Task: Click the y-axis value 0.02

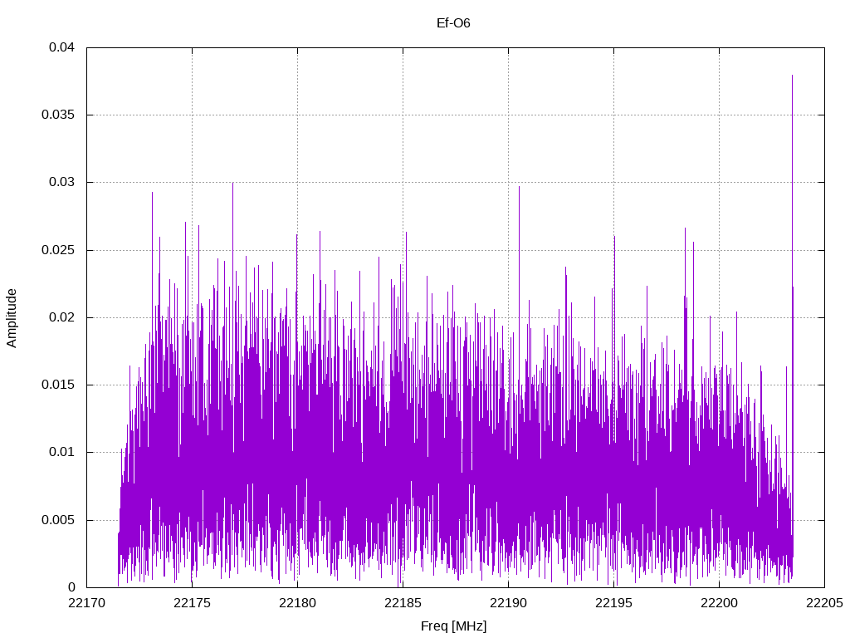Action: (61, 317)
